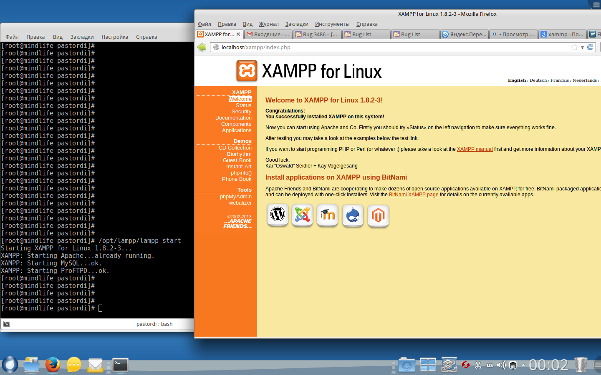Open the XAMPP manual link
The width and height of the screenshot is (601, 375).
[x=475, y=149]
